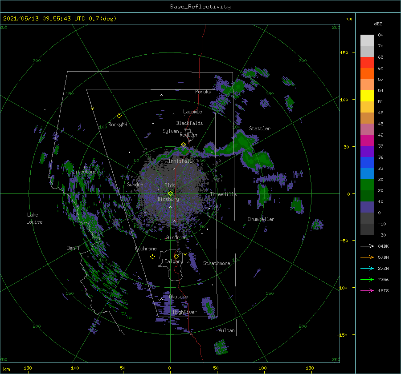
Task: Click the Innisfail label
Action: coord(180,161)
